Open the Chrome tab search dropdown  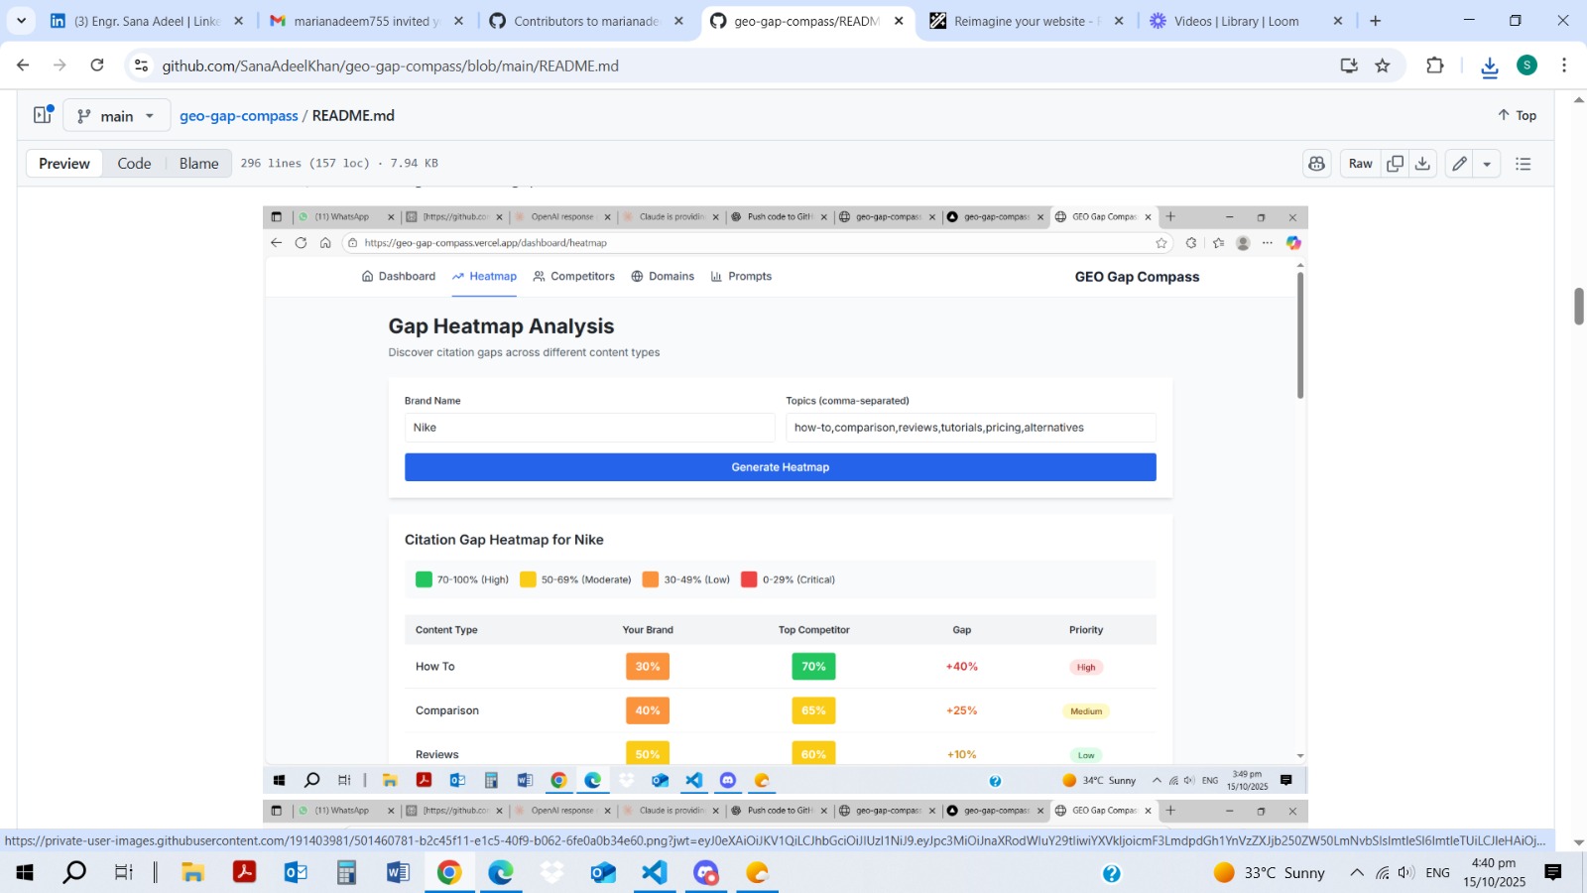(x=21, y=21)
